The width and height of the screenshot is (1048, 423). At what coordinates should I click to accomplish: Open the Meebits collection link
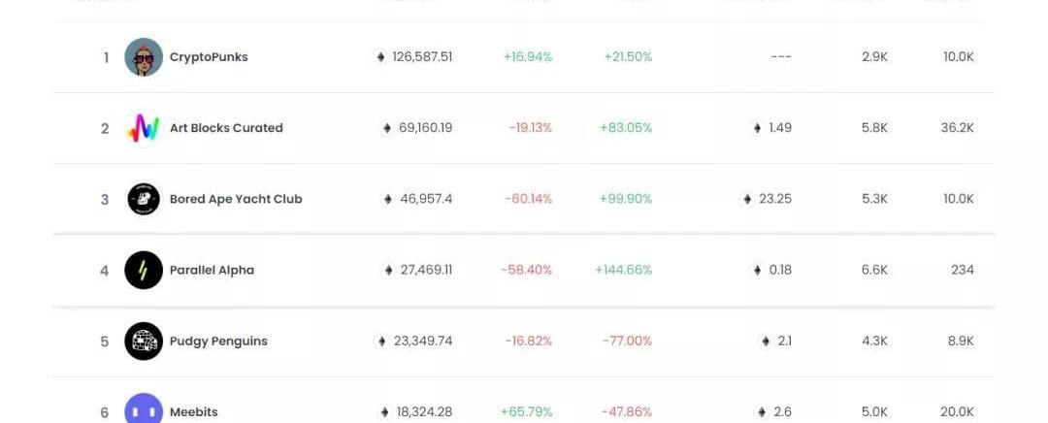pos(194,412)
